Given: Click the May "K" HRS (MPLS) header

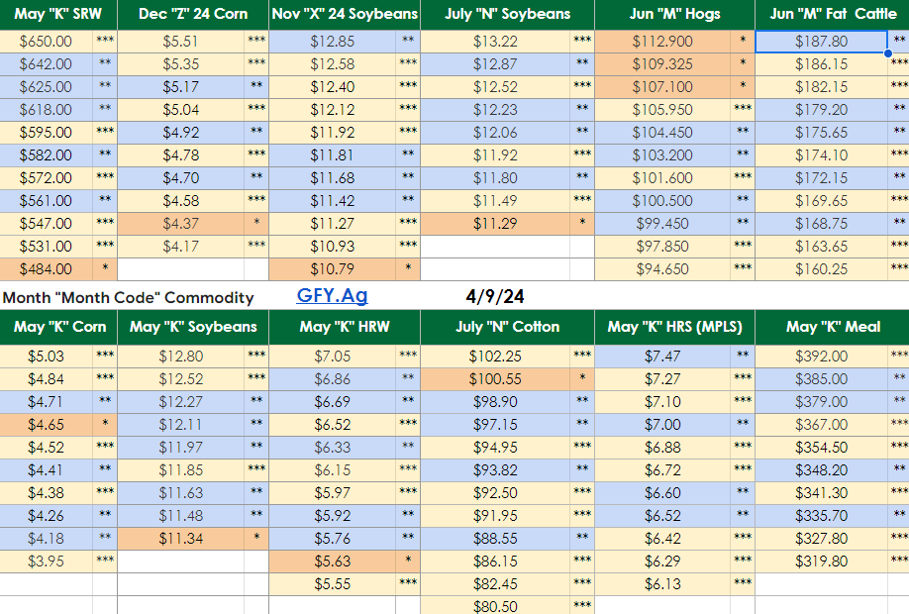Looking at the screenshot, I should [x=673, y=327].
